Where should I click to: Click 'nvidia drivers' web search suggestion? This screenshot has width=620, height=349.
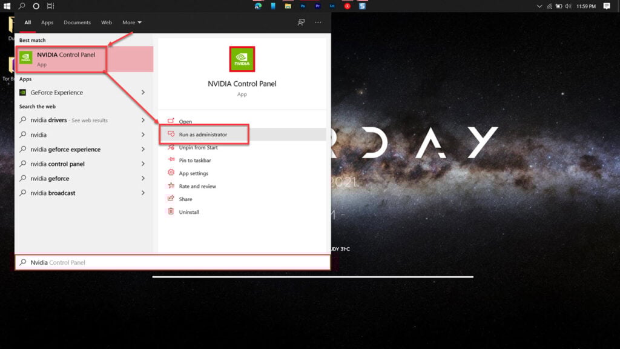click(69, 120)
